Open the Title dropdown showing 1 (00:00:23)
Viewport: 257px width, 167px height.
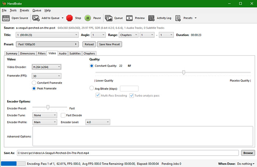(47, 35)
